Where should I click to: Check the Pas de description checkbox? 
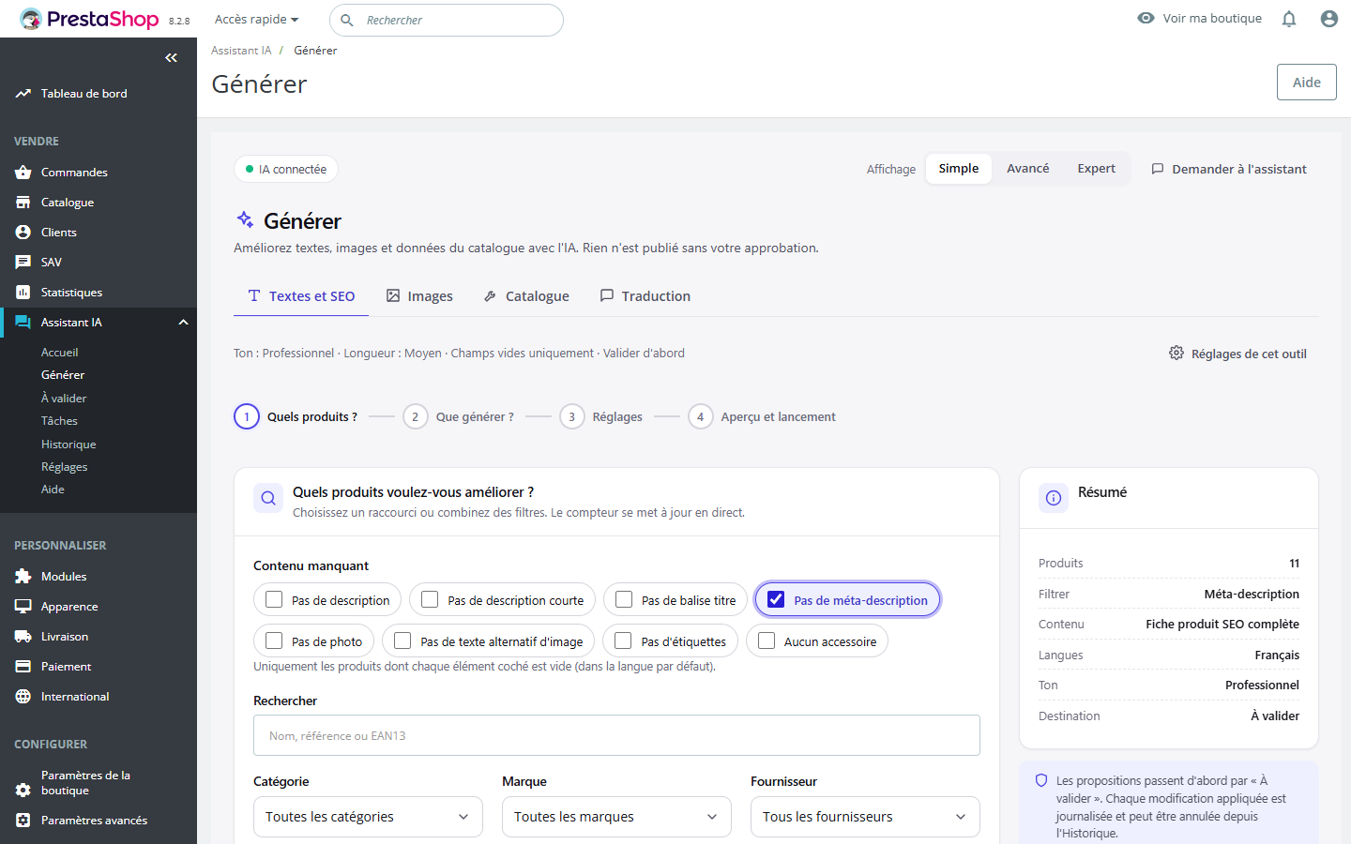[x=274, y=599]
